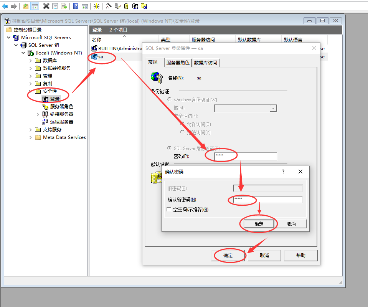Select 拒绝访问 radio button

[x=182, y=132]
